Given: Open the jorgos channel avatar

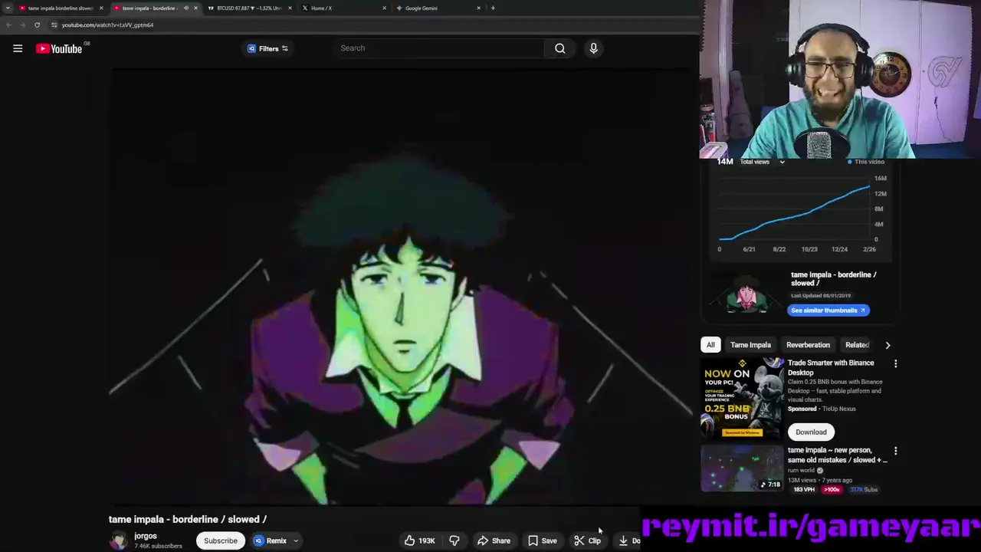Looking at the screenshot, I should pyautogui.click(x=118, y=540).
